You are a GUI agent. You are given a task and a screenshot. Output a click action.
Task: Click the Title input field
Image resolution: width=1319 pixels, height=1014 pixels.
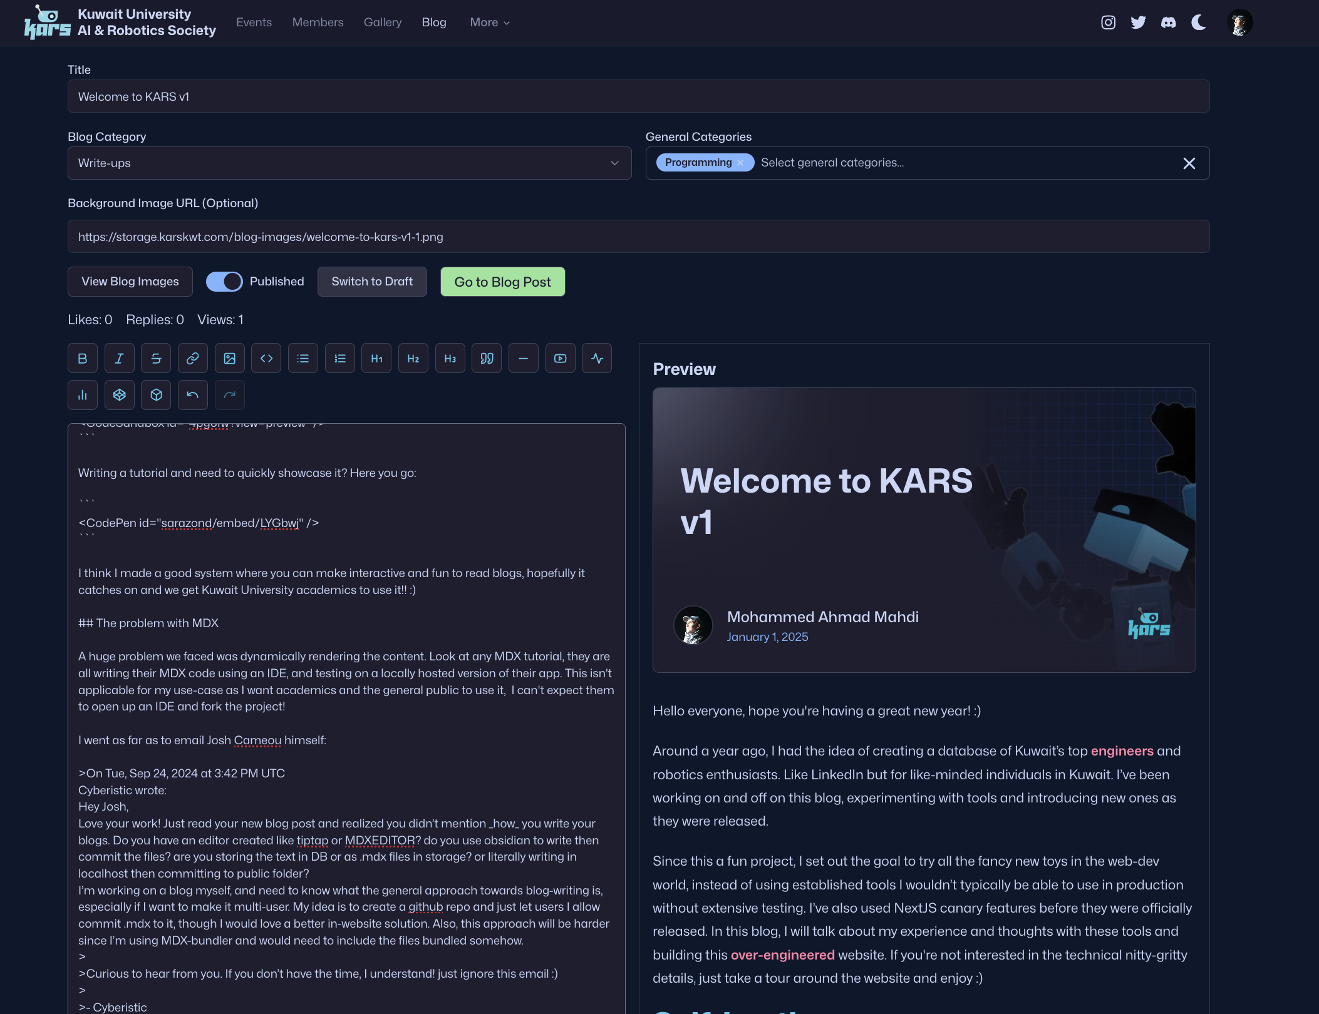point(638,96)
